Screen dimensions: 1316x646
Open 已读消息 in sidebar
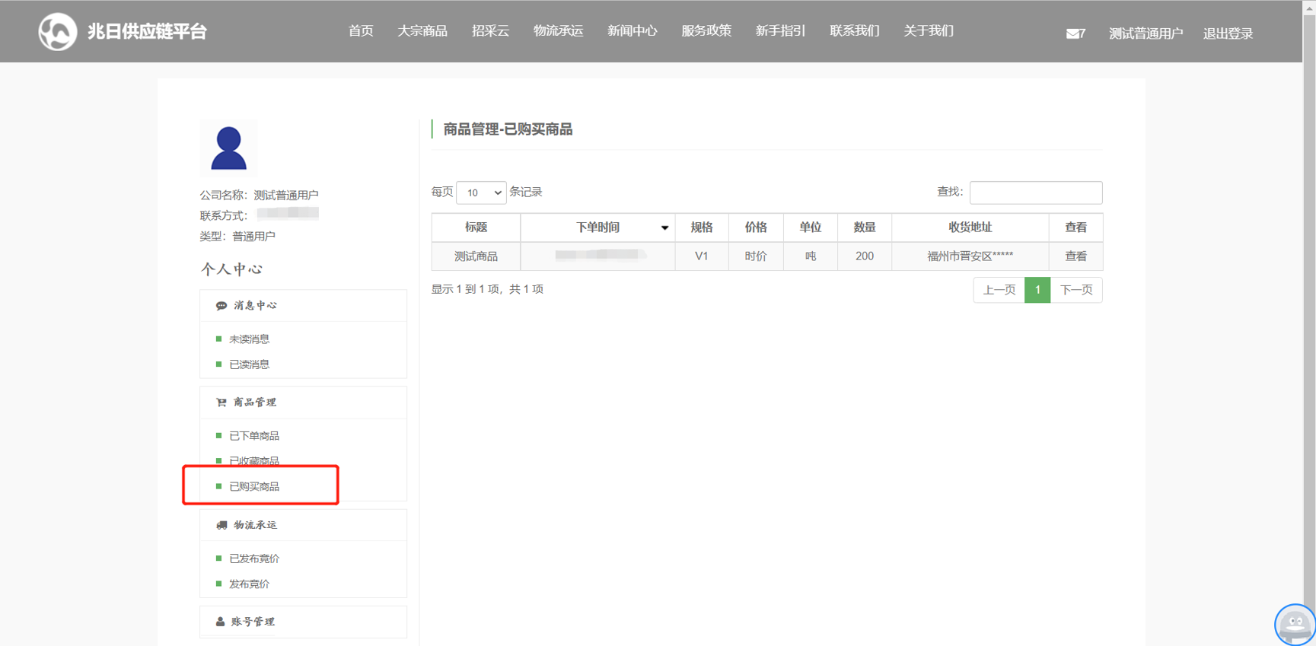click(249, 364)
